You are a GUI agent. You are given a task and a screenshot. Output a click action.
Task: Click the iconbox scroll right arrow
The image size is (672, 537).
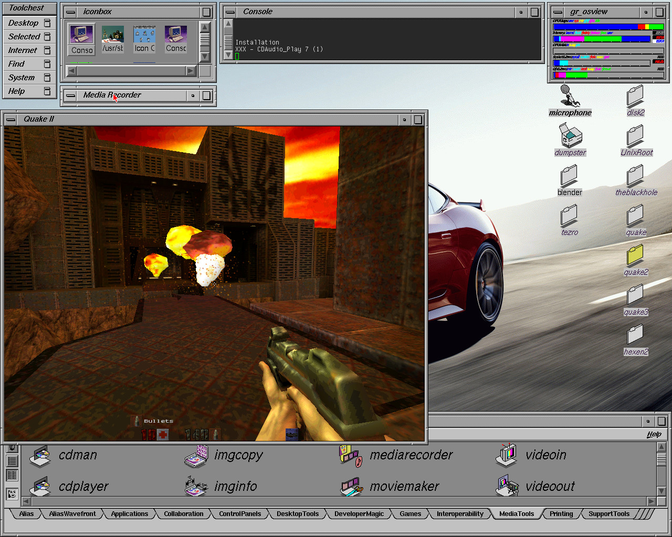pos(191,71)
